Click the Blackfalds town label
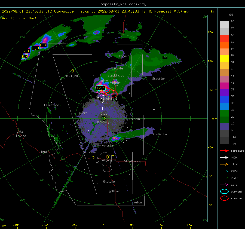245x229 pixels. click(x=116, y=75)
